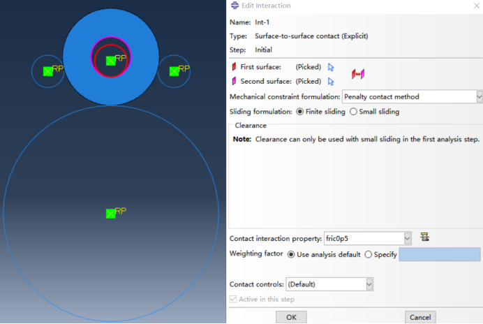Click the edit arrow for Second surface

point(331,82)
